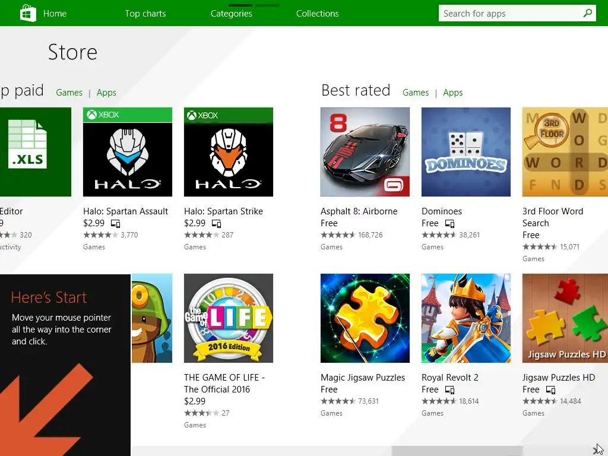Click device icon beside Royal Revolt 2 Free
This screenshot has width=608, height=456.
450,389
